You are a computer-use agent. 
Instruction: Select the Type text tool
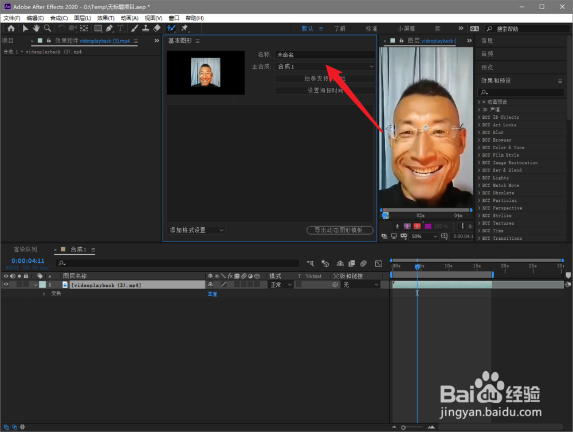[120, 28]
